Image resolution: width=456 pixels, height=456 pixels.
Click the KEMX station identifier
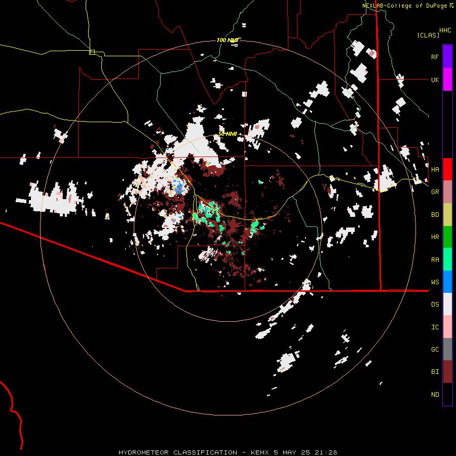tap(260, 452)
